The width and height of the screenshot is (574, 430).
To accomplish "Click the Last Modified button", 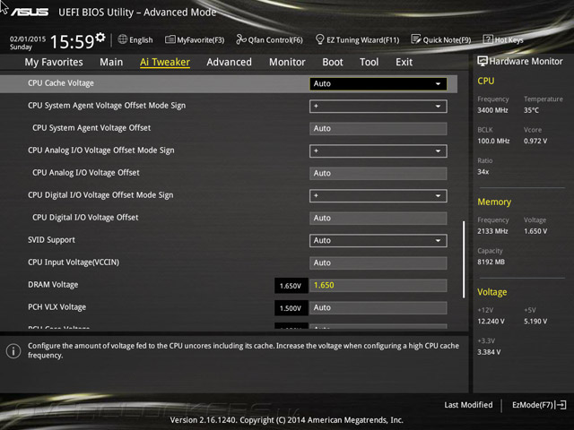I will point(468,405).
